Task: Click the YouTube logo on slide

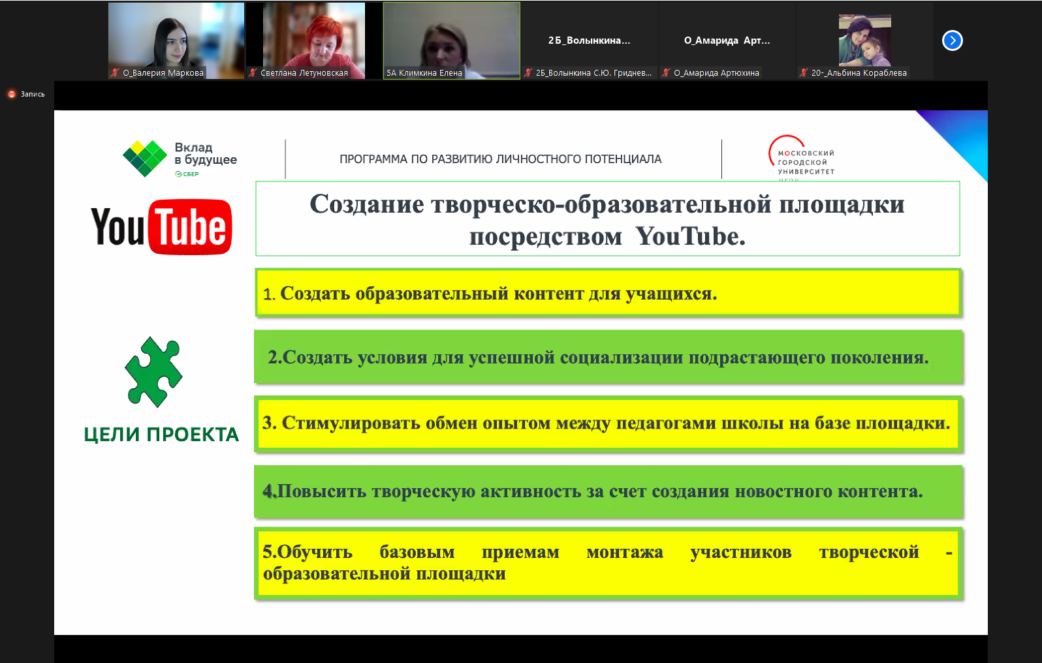Action: [161, 227]
